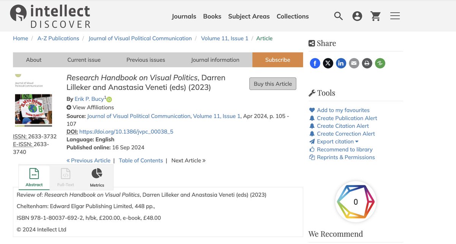
Task: Open A-Z Publications breadcrumb
Action: point(58,38)
